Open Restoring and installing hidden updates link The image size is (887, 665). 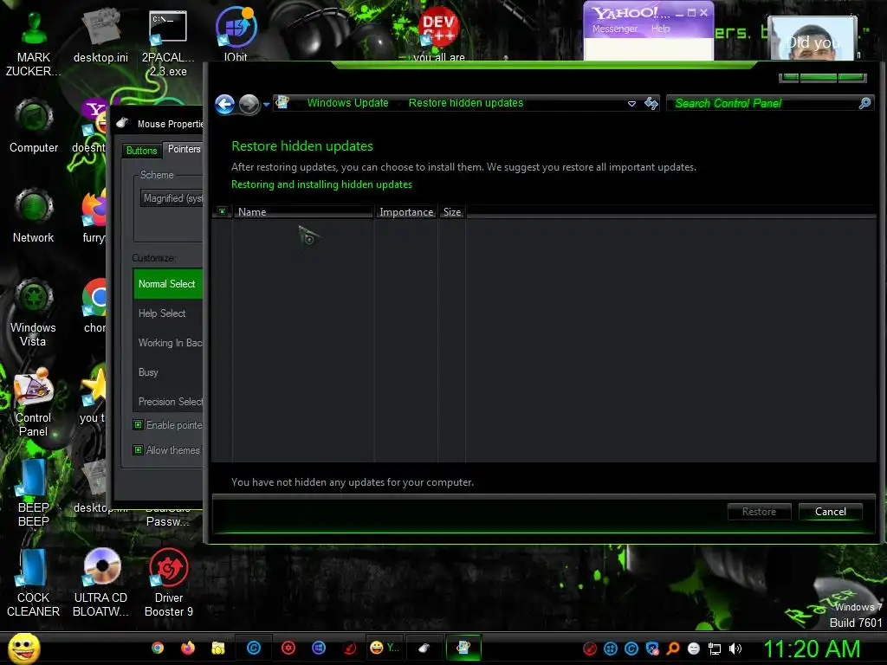pos(321,184)
